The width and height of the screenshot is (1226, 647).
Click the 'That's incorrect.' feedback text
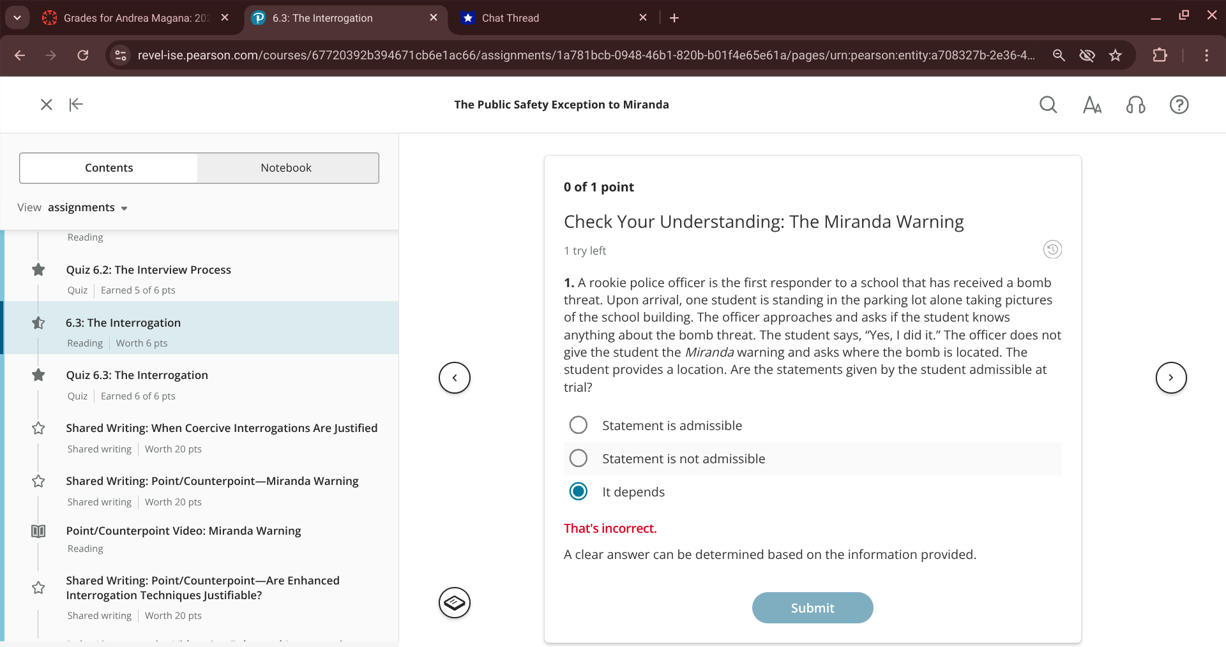(x=610, y=528)
